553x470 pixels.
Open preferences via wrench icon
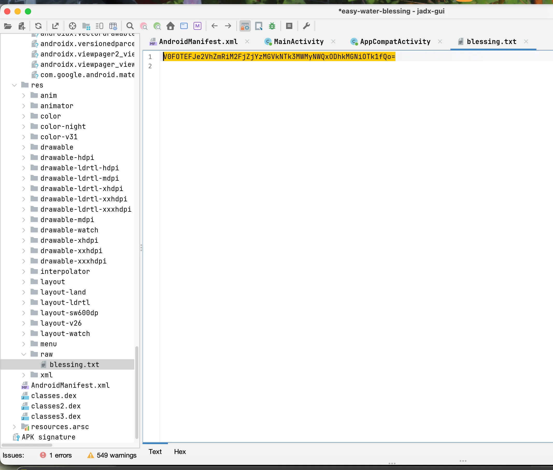pyautogui.click(x=306, y=26)
